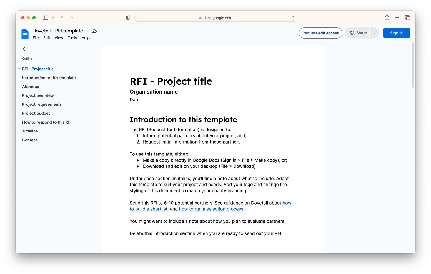Open the how to build a shortlist link

tap(149, 209)
